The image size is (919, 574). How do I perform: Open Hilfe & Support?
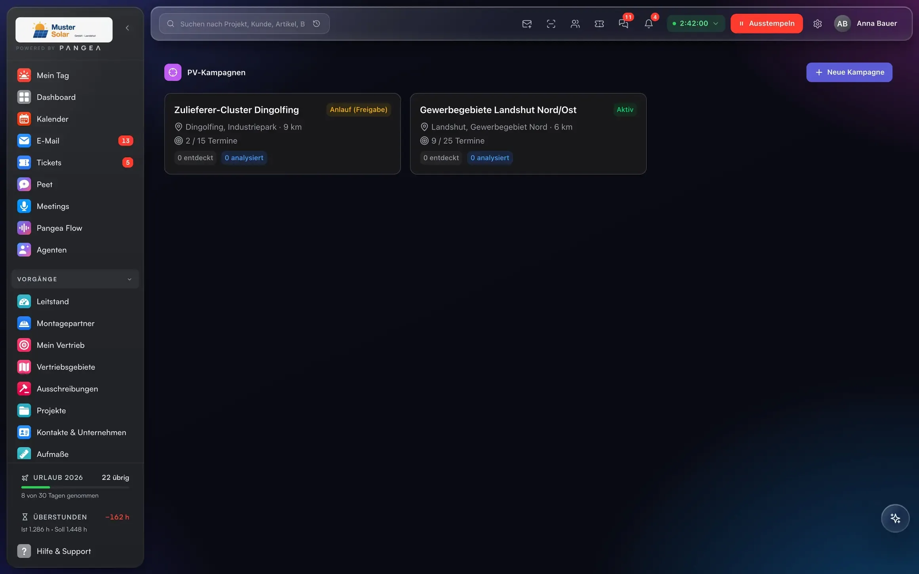coord(75,551)
